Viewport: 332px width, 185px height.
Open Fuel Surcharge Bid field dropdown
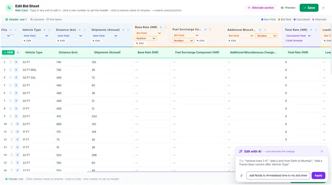tap(186, 36)
